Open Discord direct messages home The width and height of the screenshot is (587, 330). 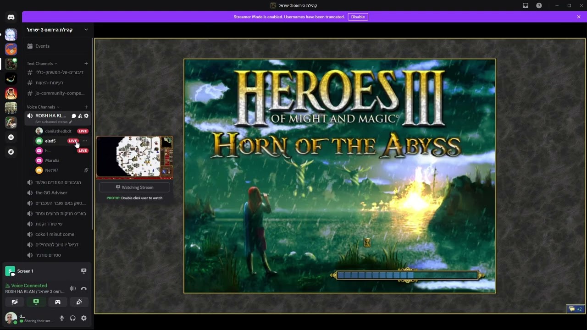(11, 17)
